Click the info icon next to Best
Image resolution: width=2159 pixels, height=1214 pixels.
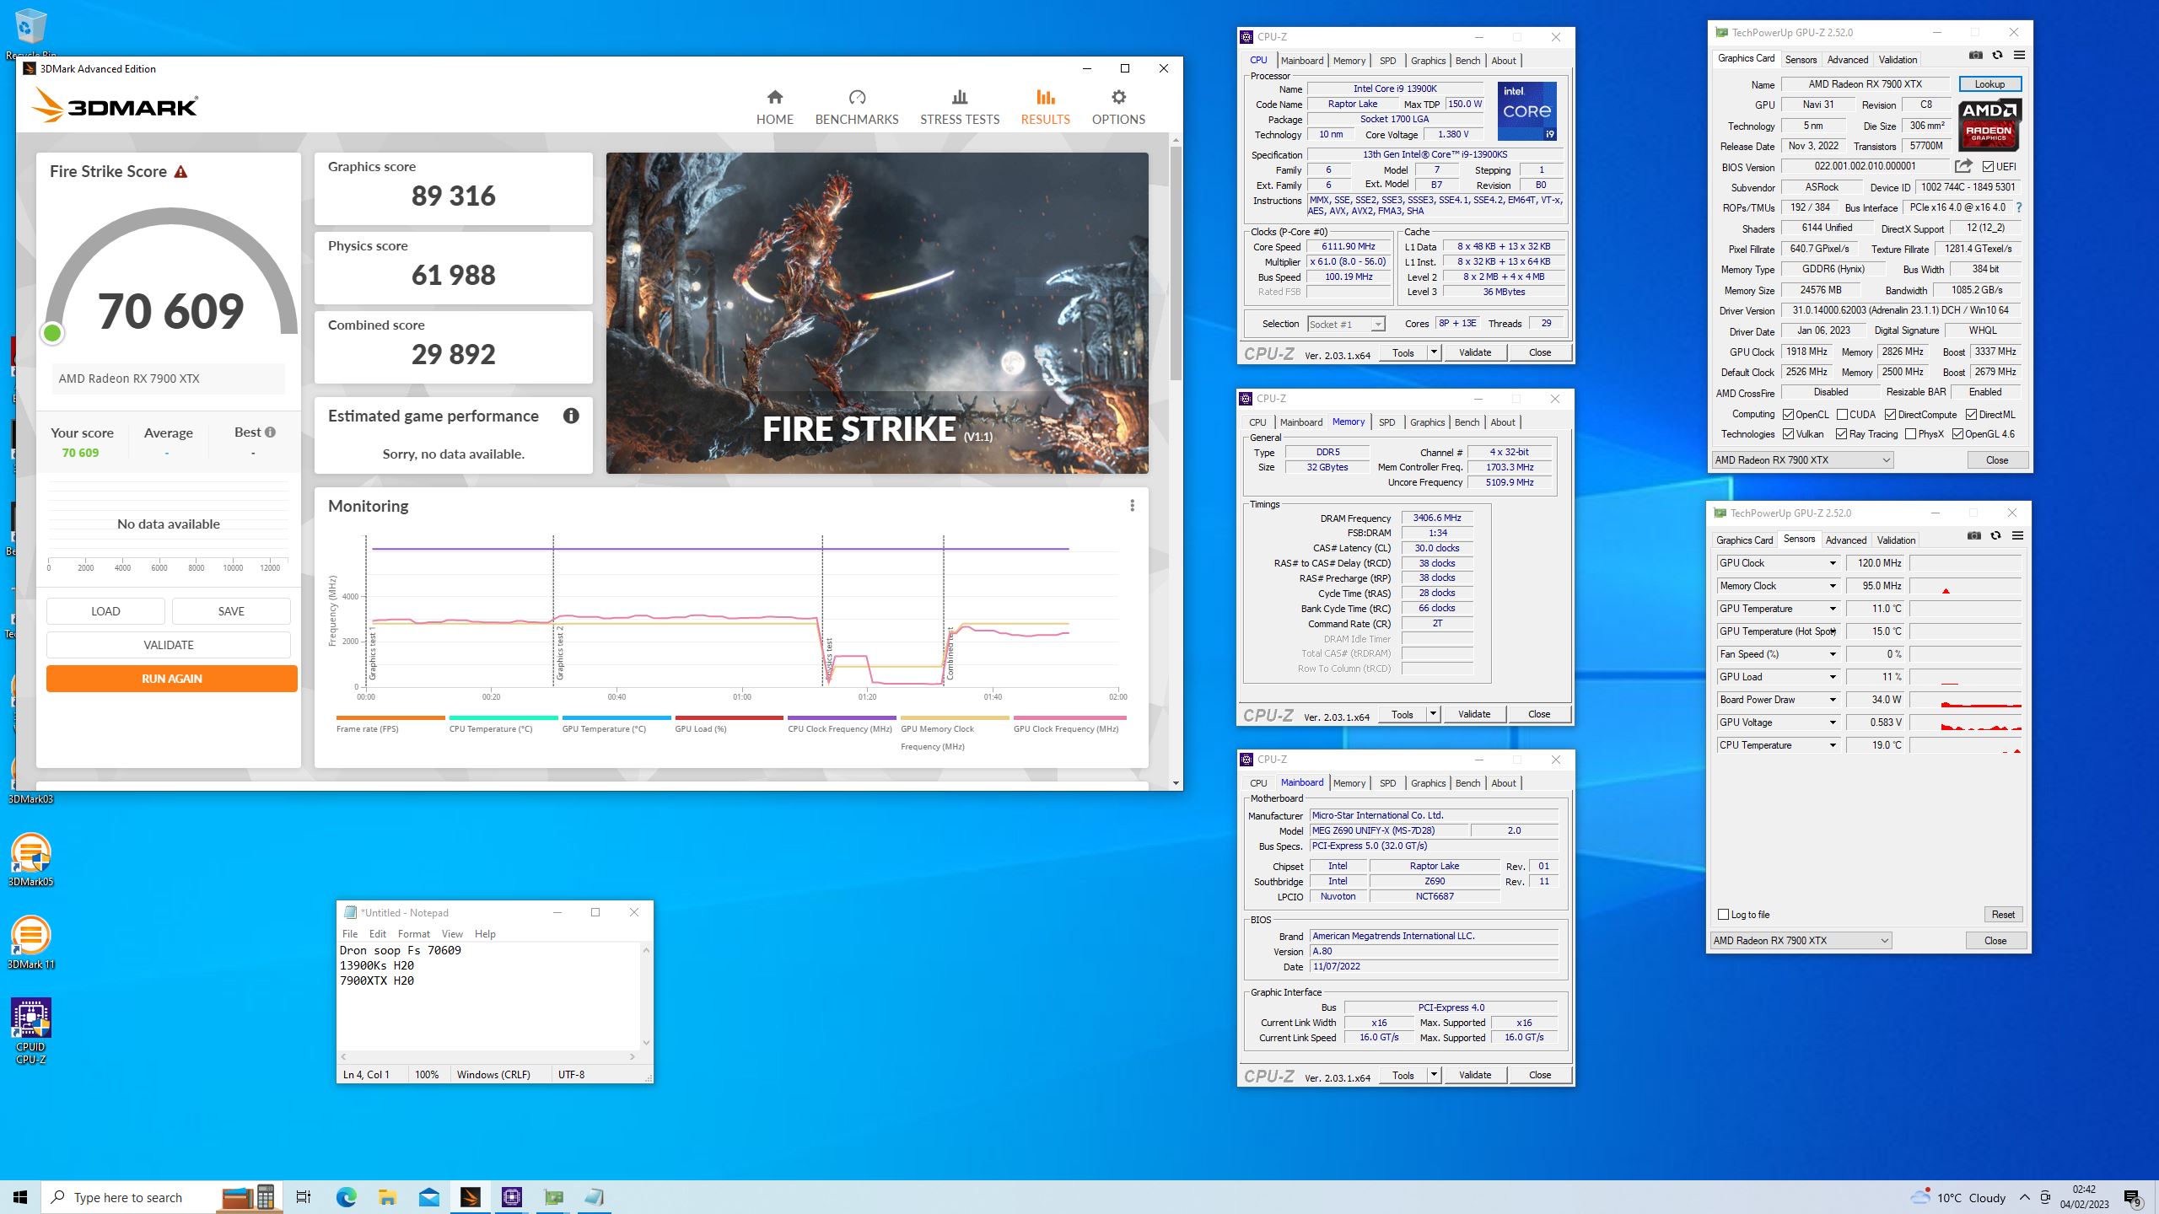pos(270,432)
